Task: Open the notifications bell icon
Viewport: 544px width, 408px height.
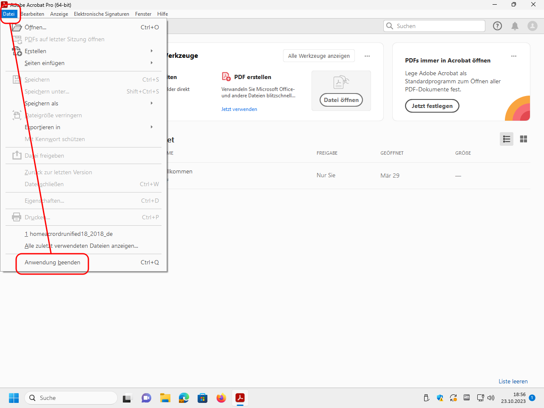Action: tap(515, 26)
